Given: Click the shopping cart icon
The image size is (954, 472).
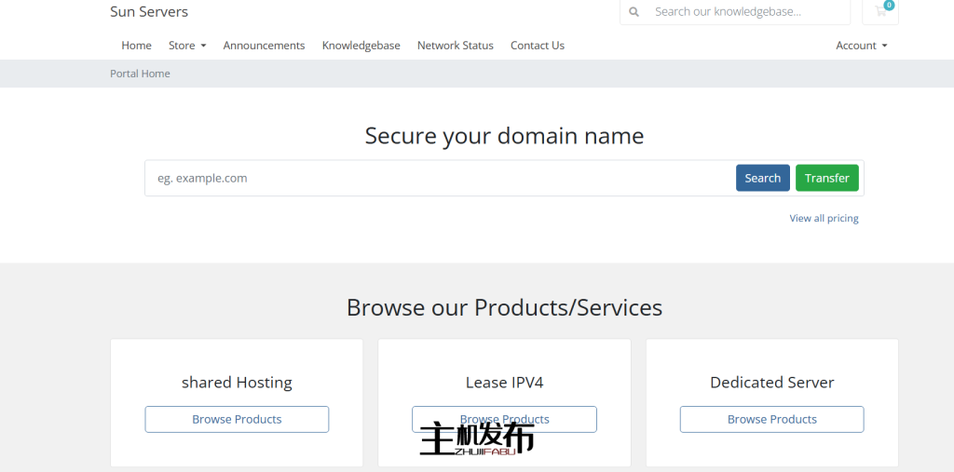Looking at the screenshot, I should pos(880,11).
